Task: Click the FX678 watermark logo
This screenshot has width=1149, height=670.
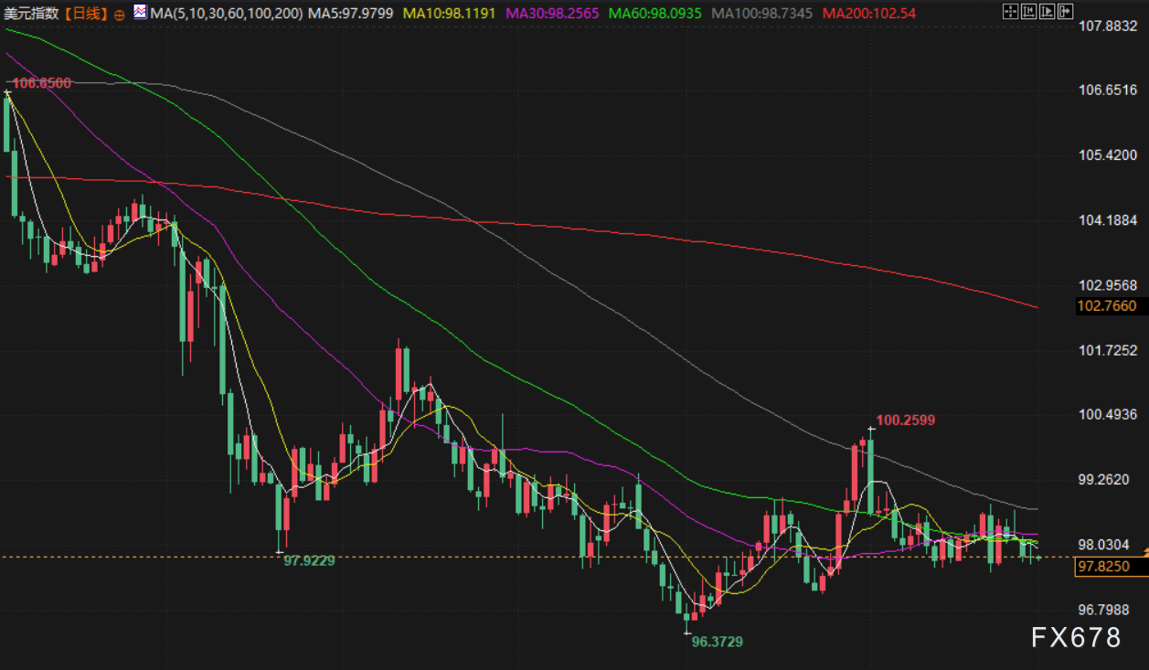Action: 1075,637
